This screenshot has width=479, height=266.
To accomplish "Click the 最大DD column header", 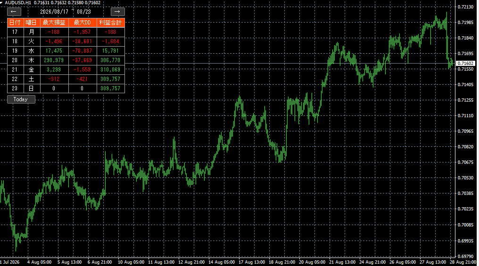I will pos(83,23).
